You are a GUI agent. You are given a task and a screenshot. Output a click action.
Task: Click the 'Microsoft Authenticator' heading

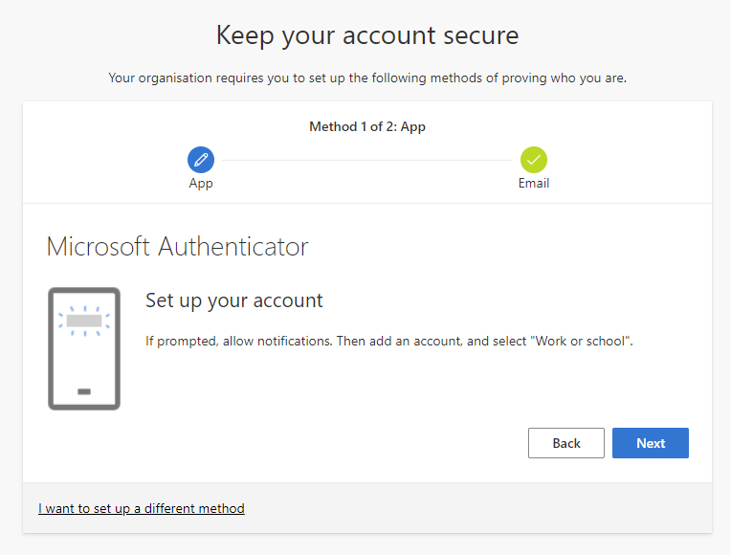[x=178, y=246]
